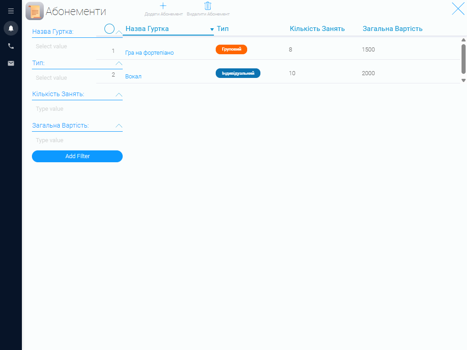
Task: Click the Тип: filter label
Action: [x=38, y=63]
